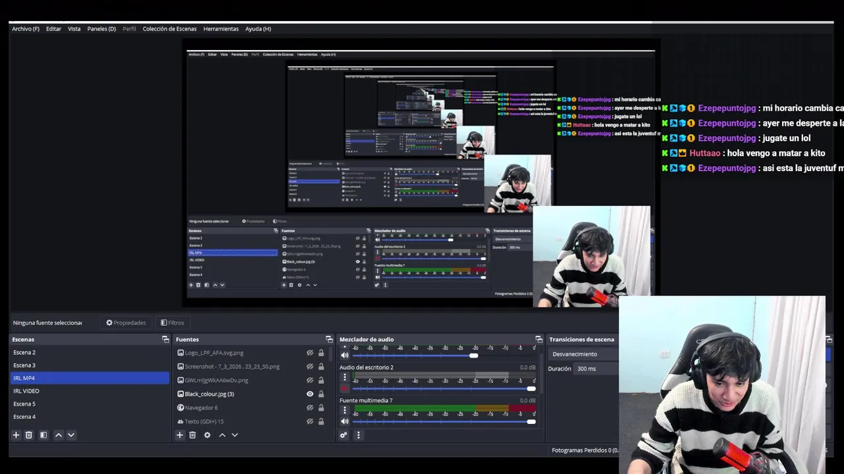Viewport: 844px width, 474px height.
Task: Toggle lock on Texto (GDI+) 15 source
Action: [321, 421]
